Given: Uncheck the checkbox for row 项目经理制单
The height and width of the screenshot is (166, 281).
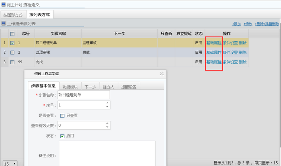Looking at the screenshot, I should click(13, 43).
